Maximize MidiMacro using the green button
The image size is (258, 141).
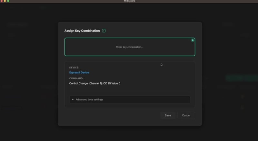[x=8, y=1]
